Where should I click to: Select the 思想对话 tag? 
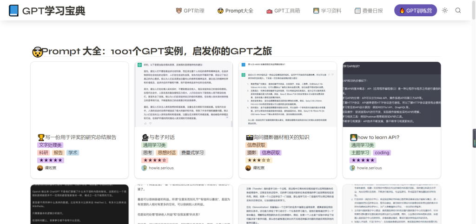(x=167, y=153)
